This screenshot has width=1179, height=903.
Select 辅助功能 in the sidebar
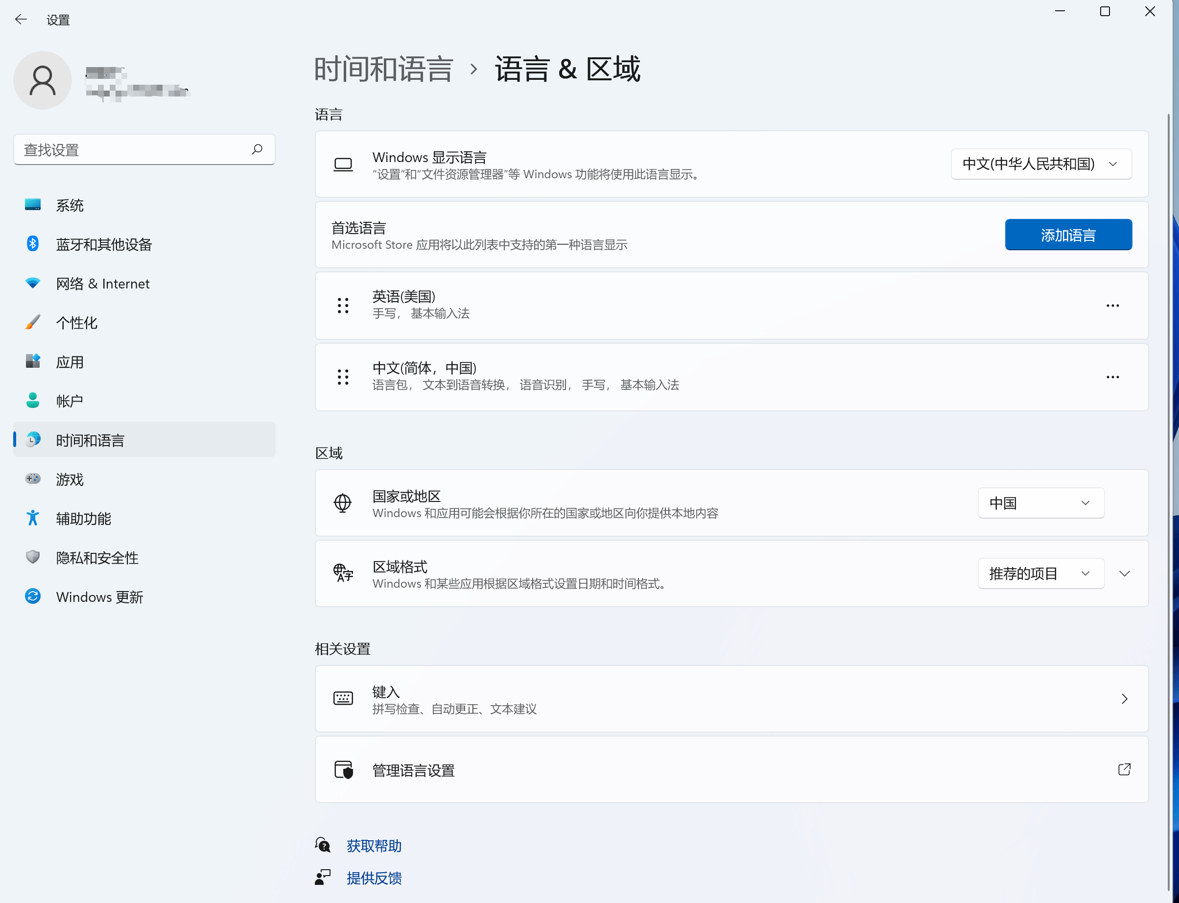144,519
